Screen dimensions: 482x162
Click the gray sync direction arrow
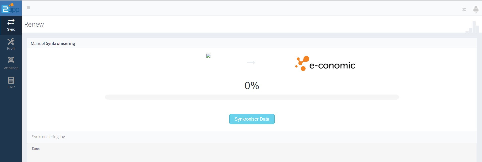(251, 63)
